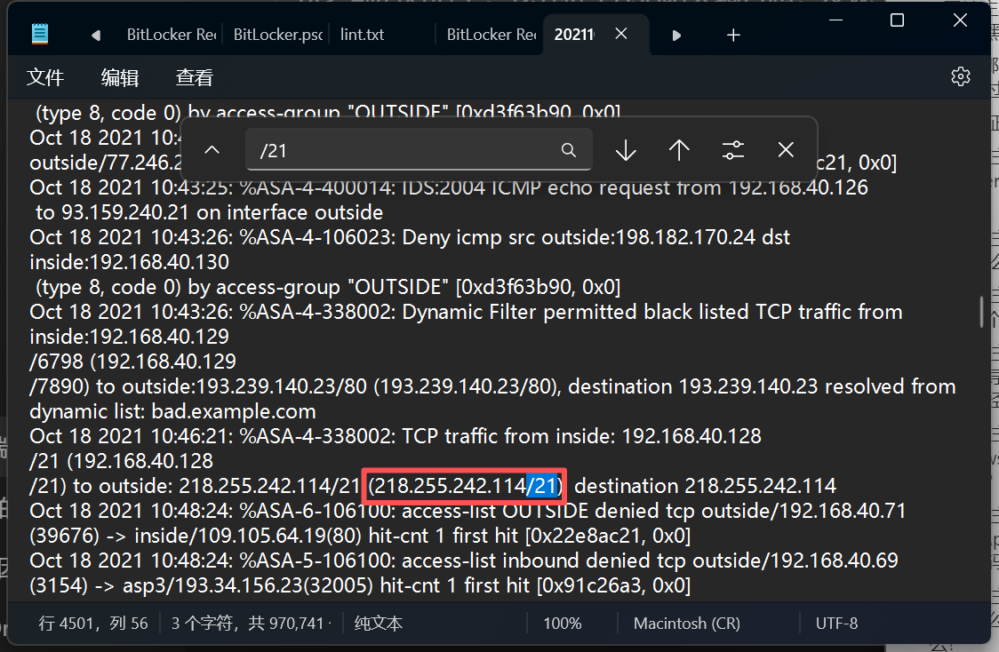
Task: Switch to the lint.txt tab
Action: pos(363,35)
